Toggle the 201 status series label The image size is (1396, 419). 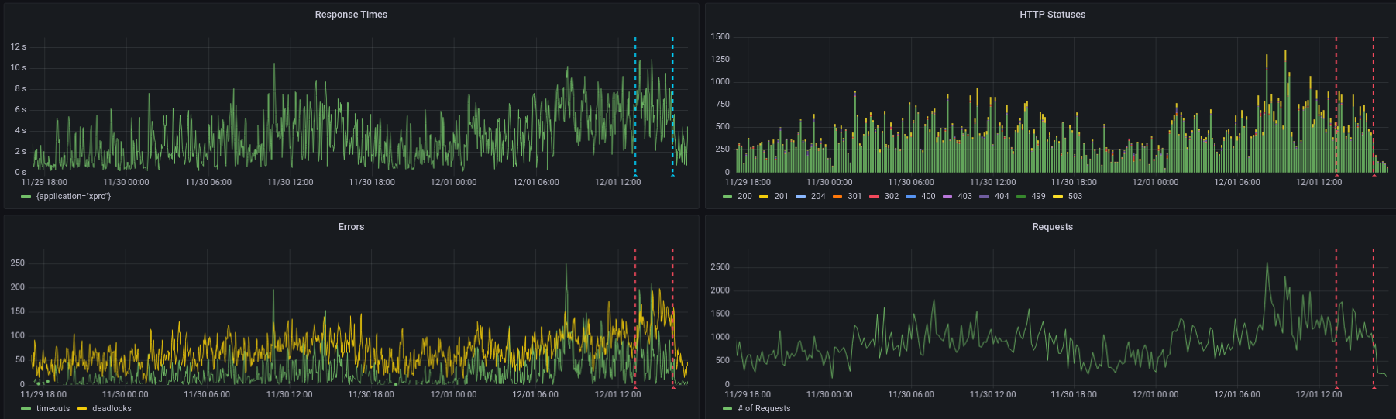point(781,197)
